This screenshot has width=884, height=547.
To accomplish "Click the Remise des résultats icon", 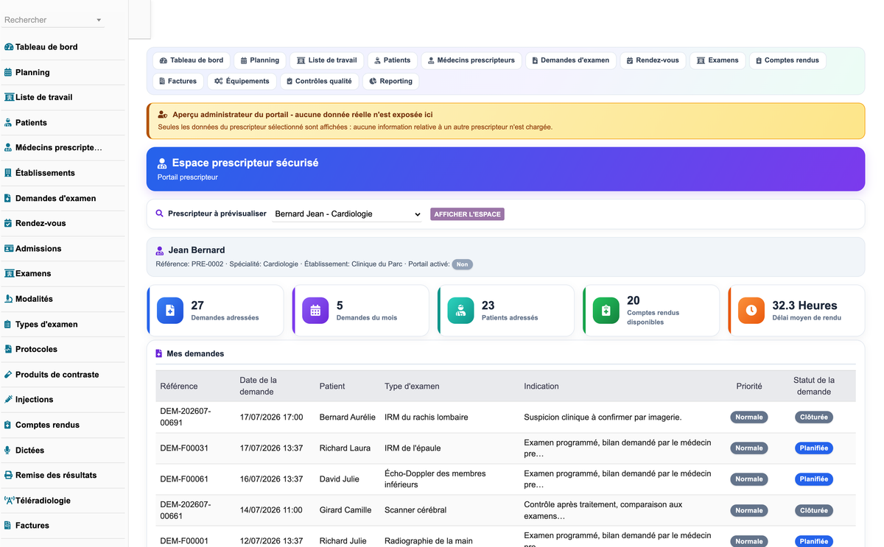I will (8, 476).
